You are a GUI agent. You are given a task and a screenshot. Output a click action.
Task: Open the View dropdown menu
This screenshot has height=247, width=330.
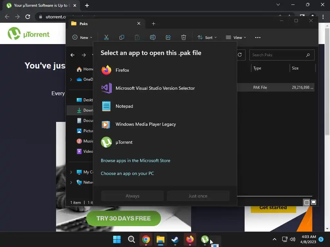(x=236, y=37)
